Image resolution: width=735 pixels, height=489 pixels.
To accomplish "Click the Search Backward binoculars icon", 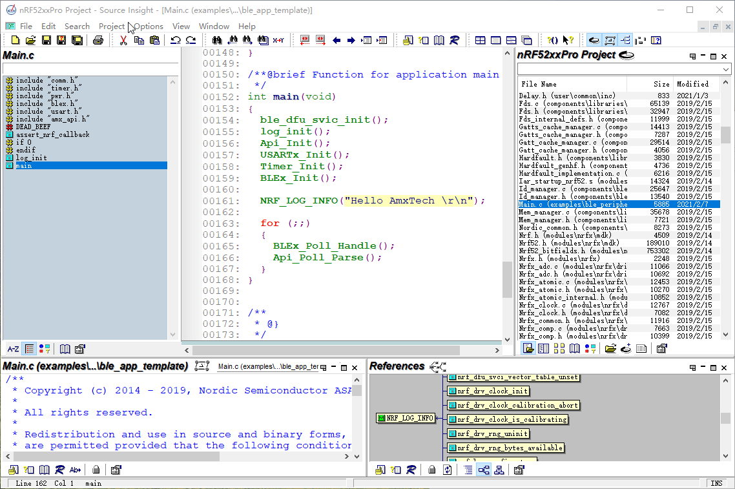I will click(233, 40).
